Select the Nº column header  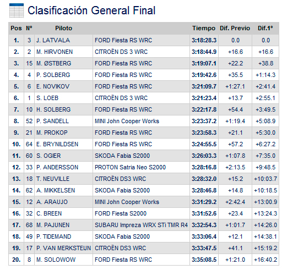[29, 28]
